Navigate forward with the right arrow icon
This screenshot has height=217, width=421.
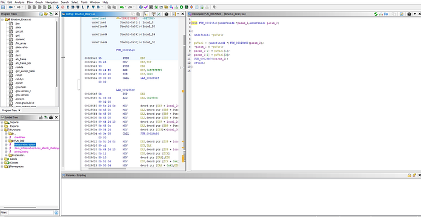pyautogui.click(x=19, y=7)
